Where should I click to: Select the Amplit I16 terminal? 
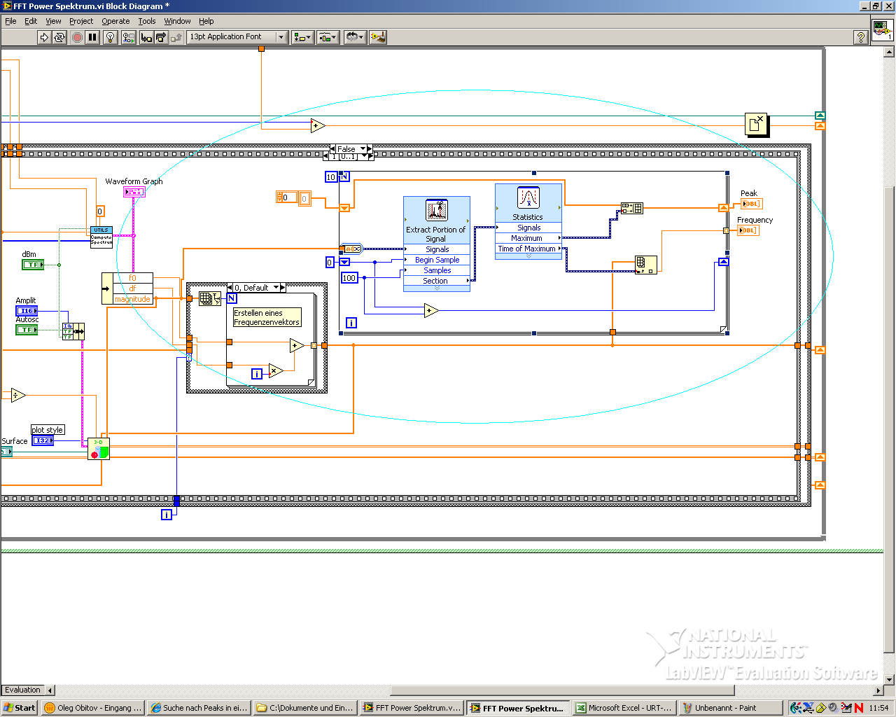pos(27,311)
